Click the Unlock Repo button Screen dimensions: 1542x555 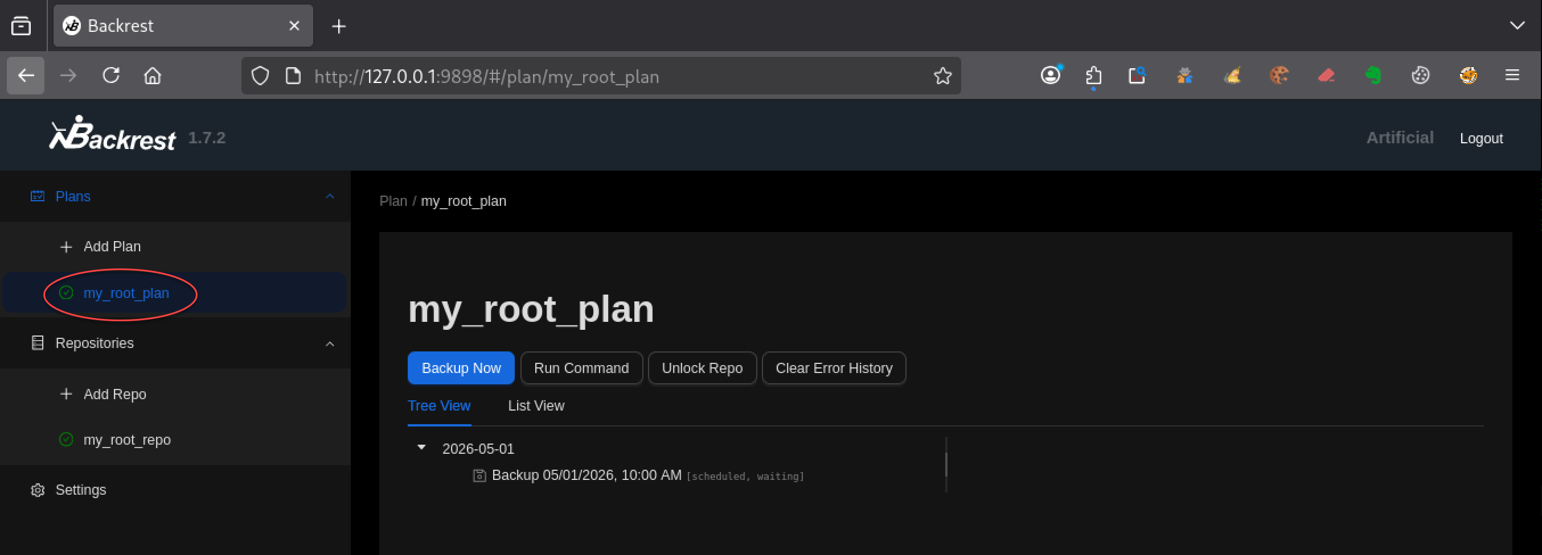702,368
